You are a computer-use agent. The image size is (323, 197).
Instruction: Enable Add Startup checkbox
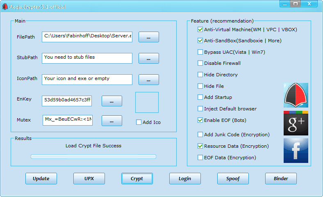200,97
